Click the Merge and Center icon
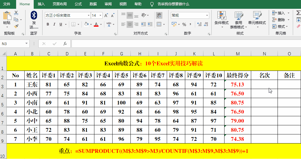This screenshot has width=301, height=159. (159, 24)
